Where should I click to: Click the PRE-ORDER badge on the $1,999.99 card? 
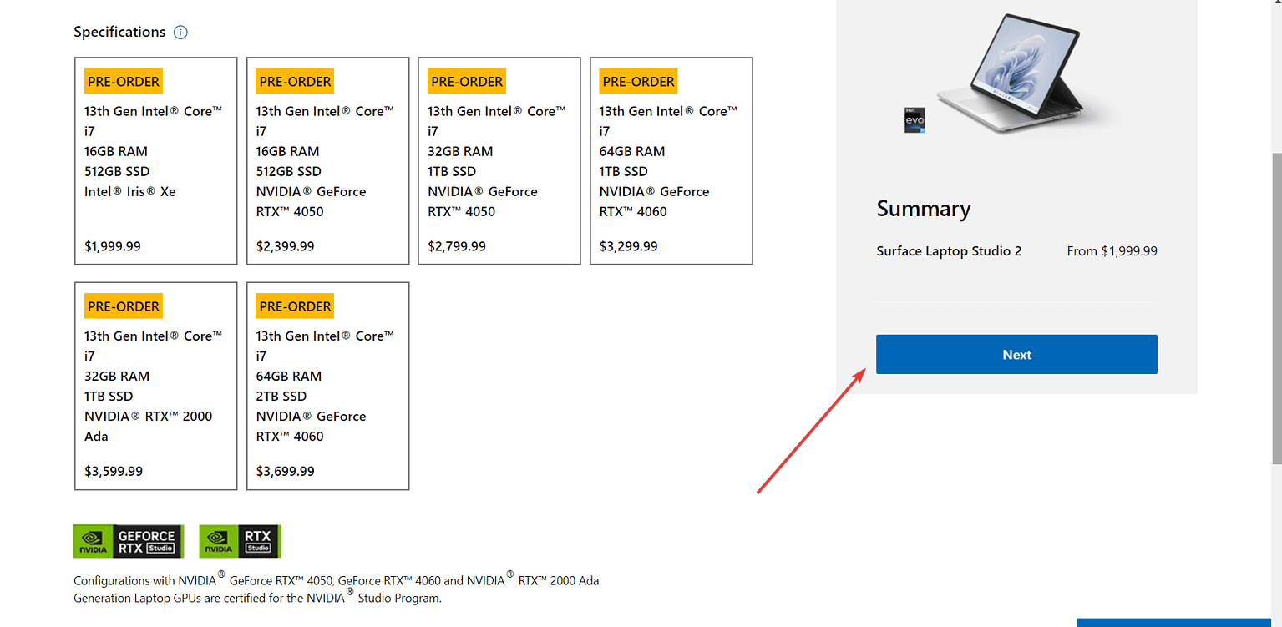tap(124, 81)
